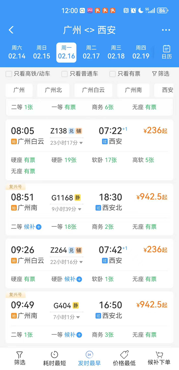Toggle the 只看有票 checkbox
The width and height of the screenshot is (179, 370).
[x=112, y=74]
